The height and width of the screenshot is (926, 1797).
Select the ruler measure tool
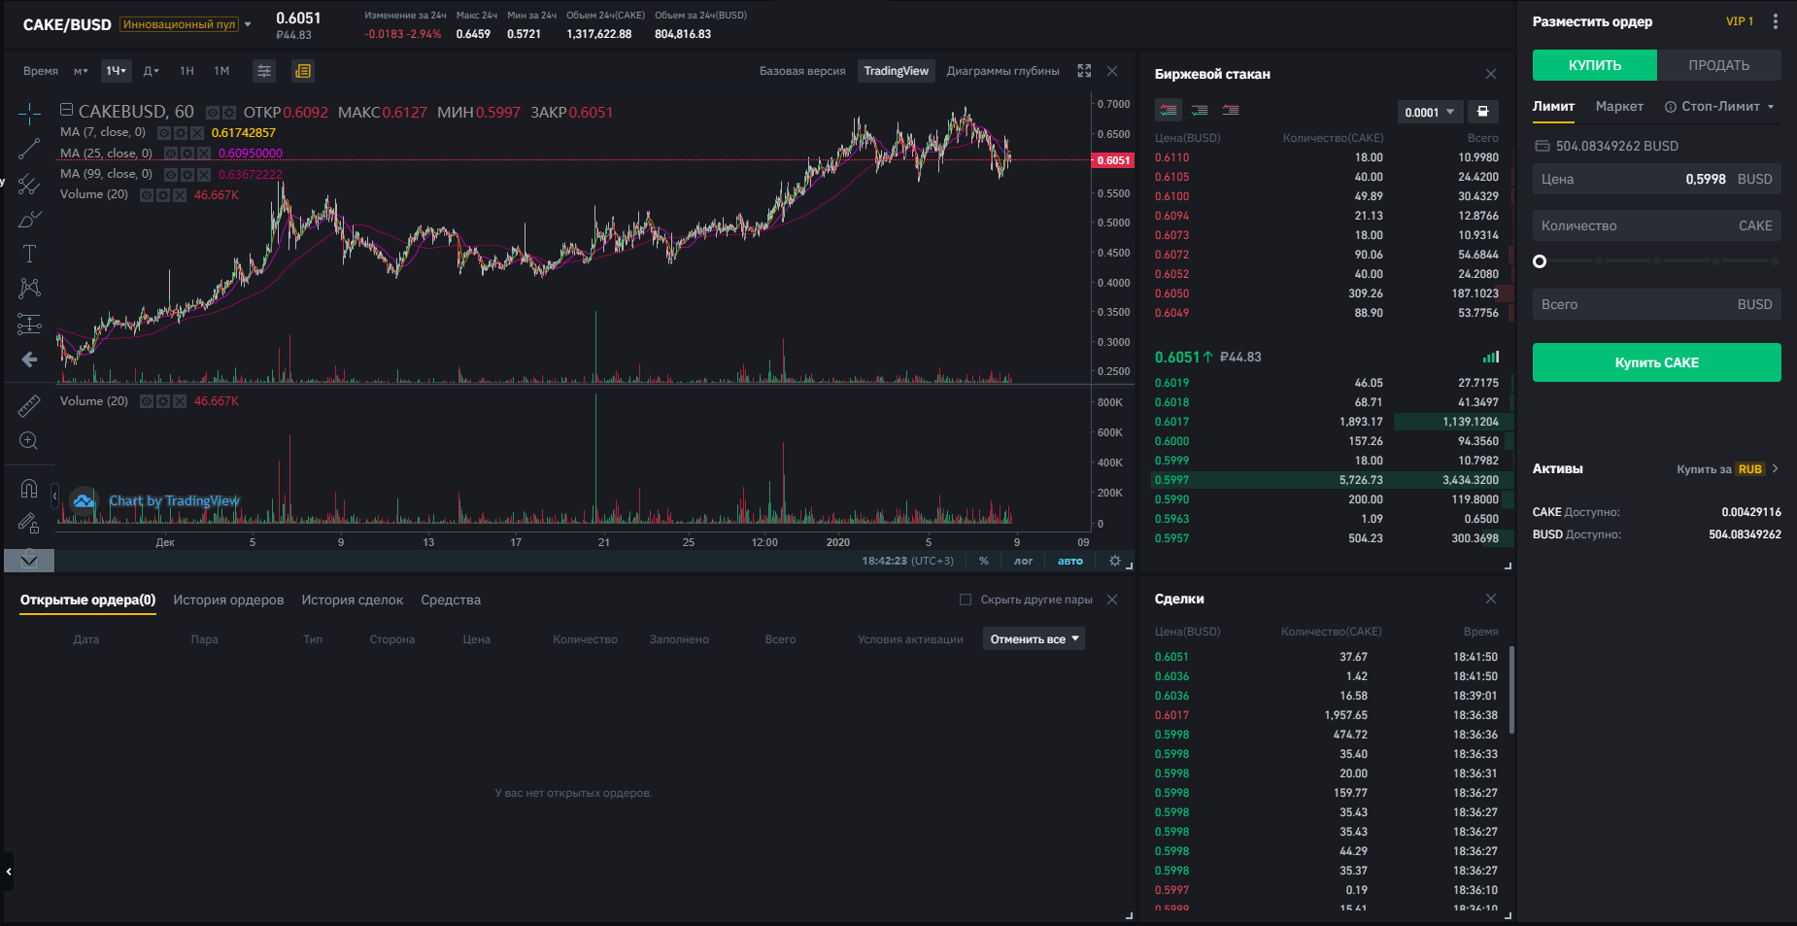click(x=29, y=405)
